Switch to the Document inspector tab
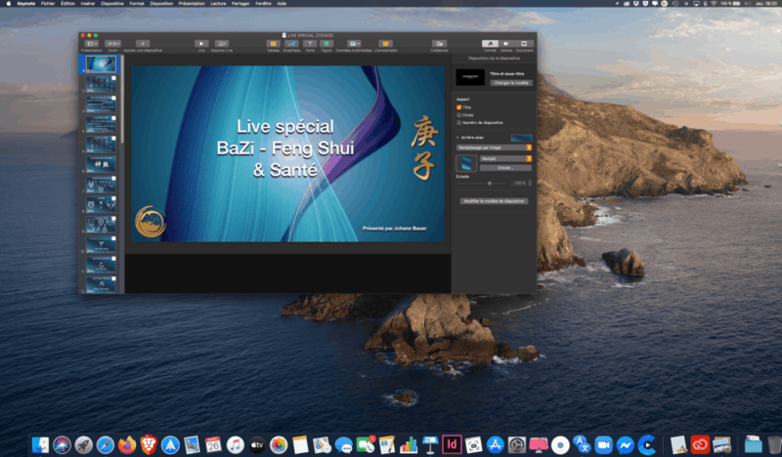Image resolution: width=782 pixels, height=457 pixels. pos(524,44)
